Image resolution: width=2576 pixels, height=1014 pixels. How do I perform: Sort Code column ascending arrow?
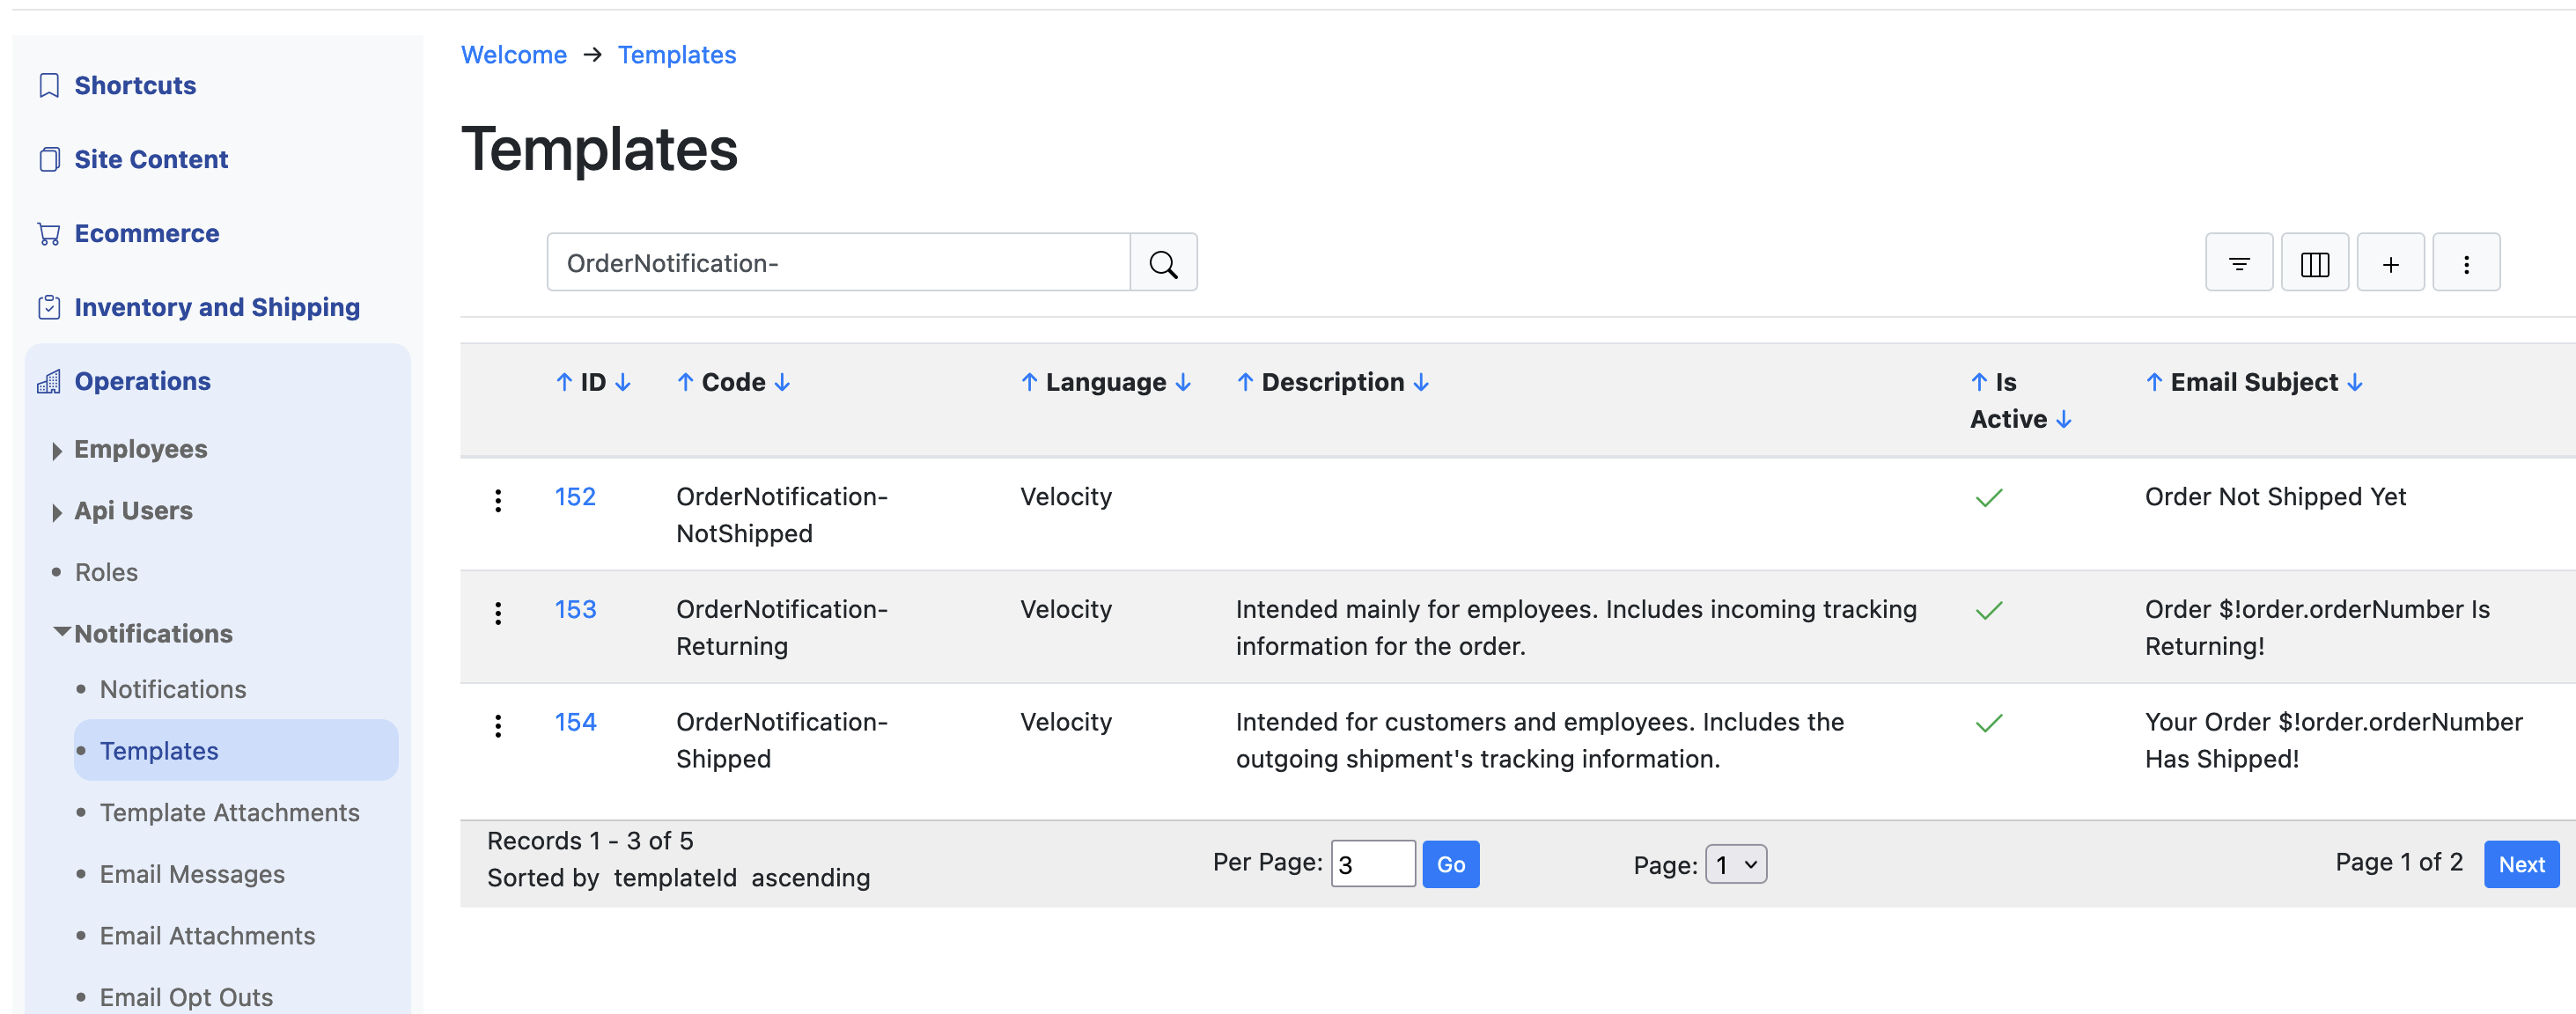pos(685,382)
